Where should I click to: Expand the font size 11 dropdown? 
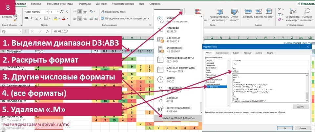(57, 12)
